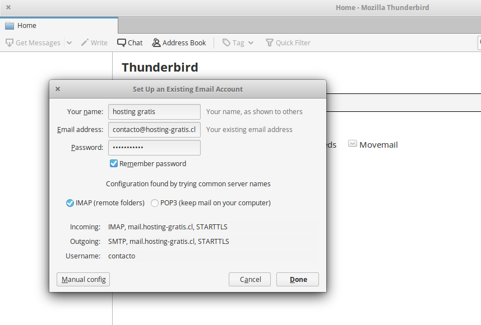Viewport: 481px width, 325px height.
Task: Open the Manual config button
Action: point(83,279)
